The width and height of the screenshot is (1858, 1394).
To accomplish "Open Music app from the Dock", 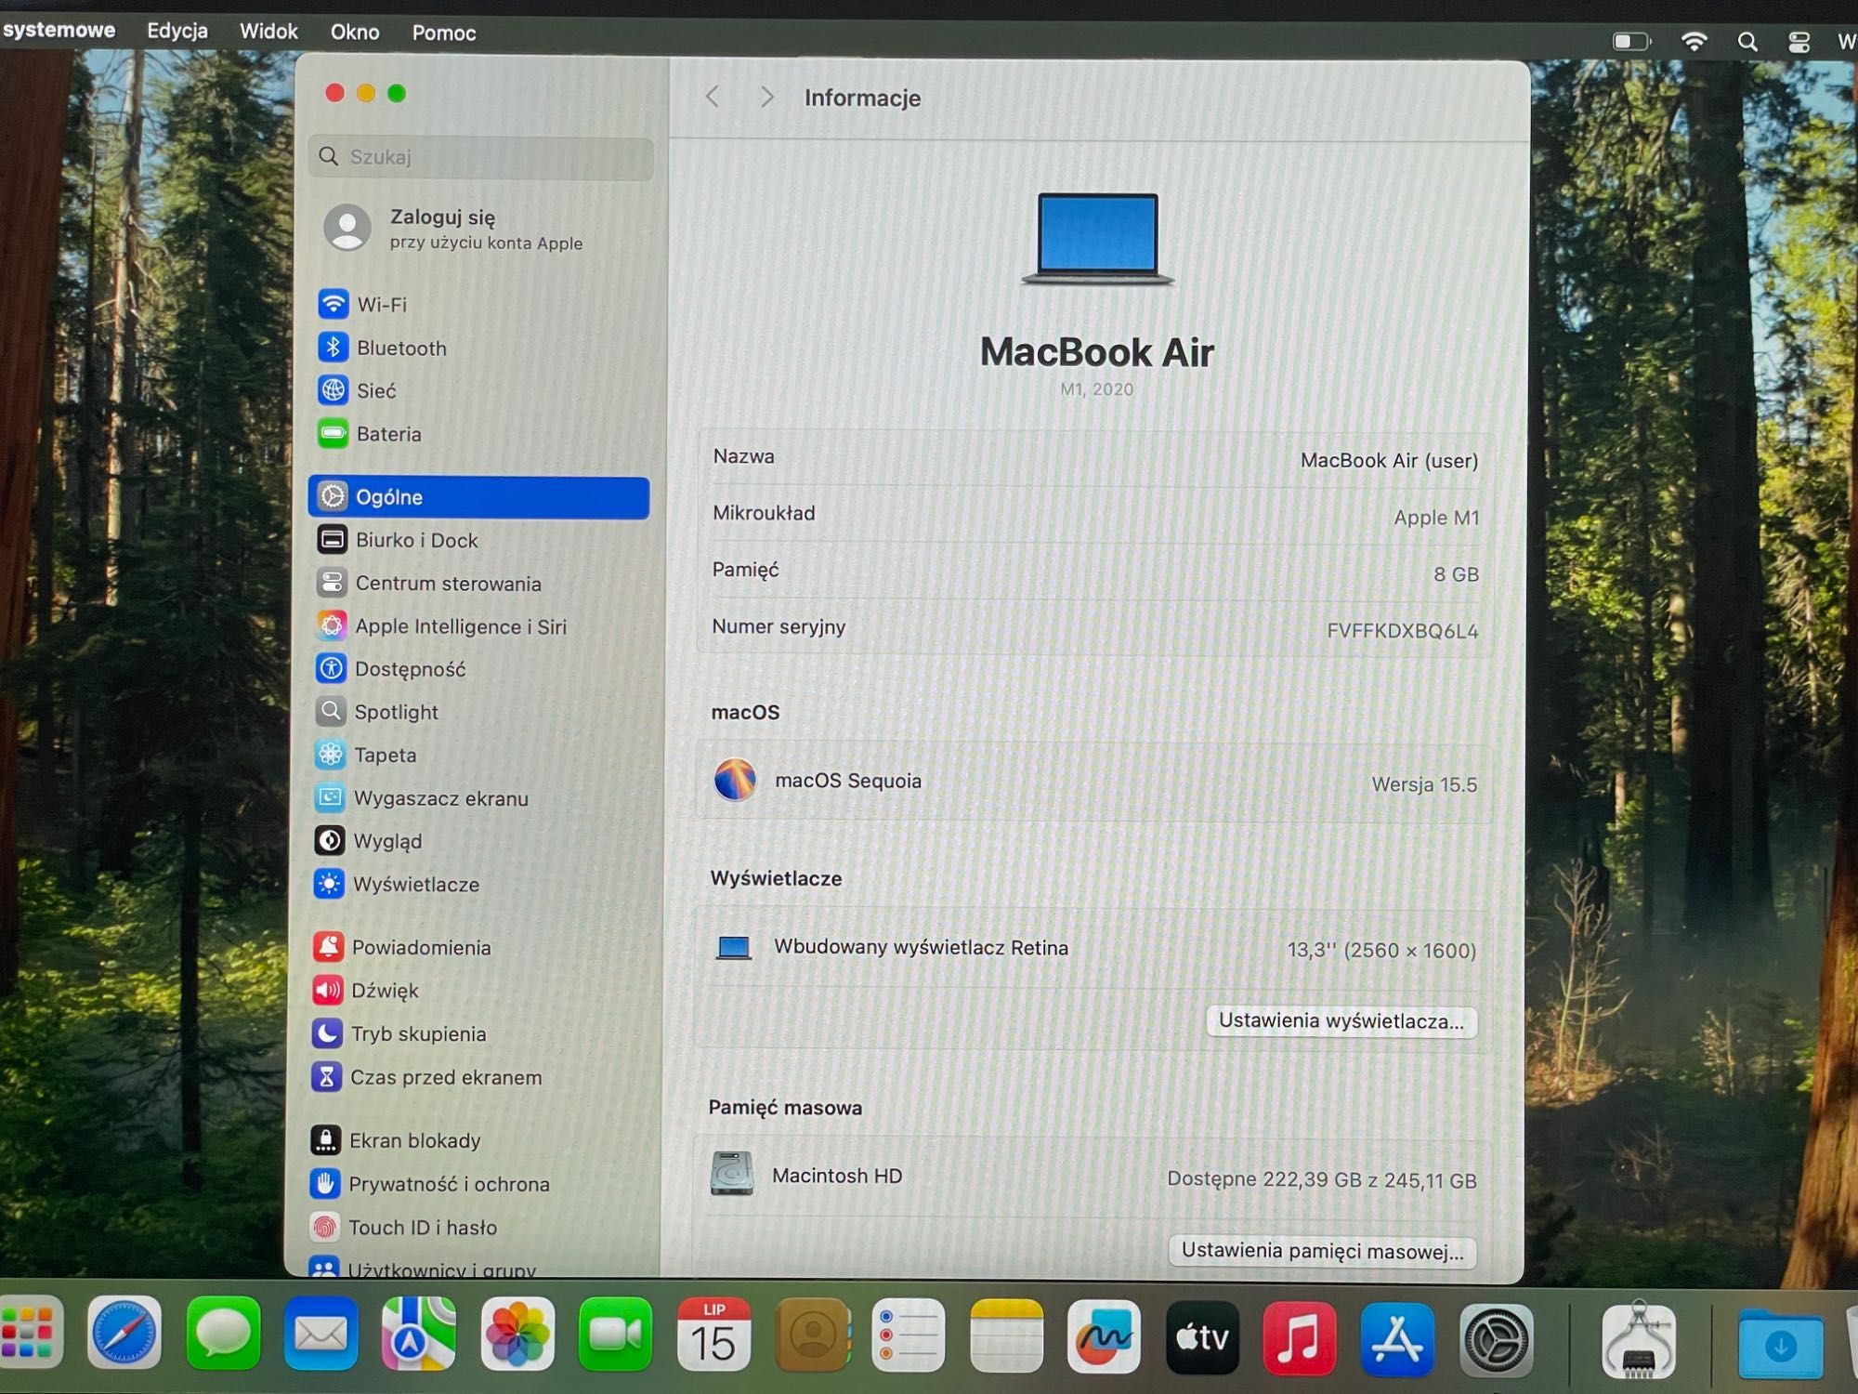I will pos(1300,1339).
